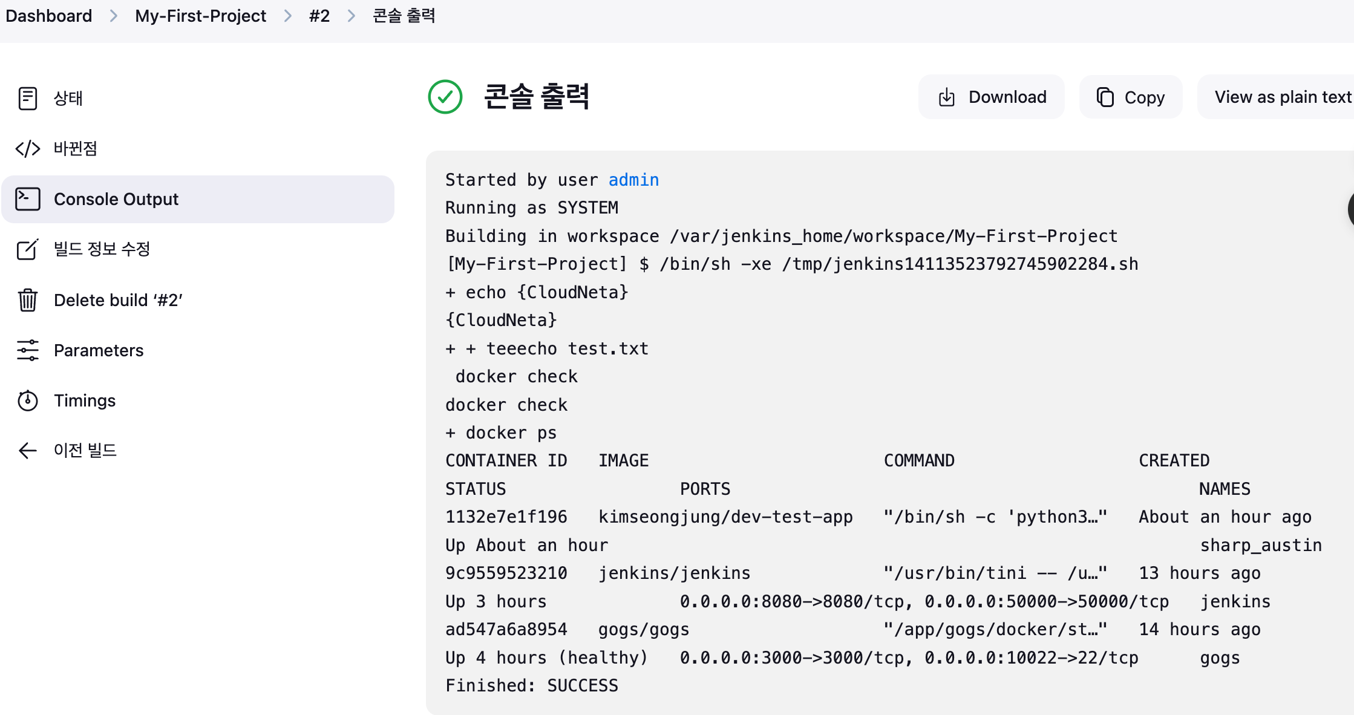Click the Finished: SUCCESS console line
The image size is (1354, 715).
point(532,685)
